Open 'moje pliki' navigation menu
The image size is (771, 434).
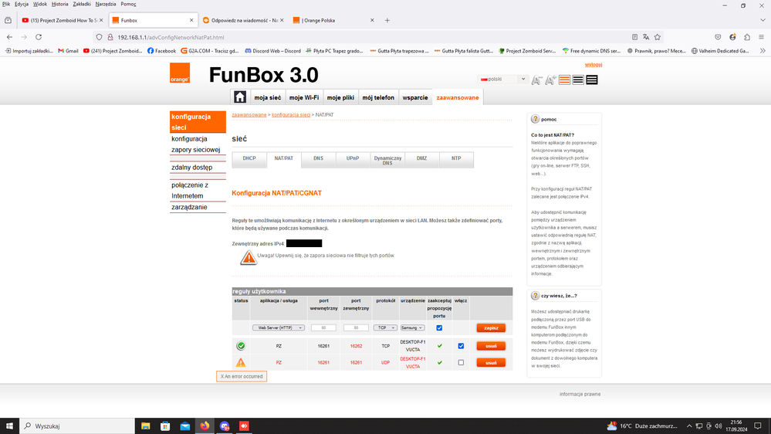pyautogui.click(x=340, y=97)
